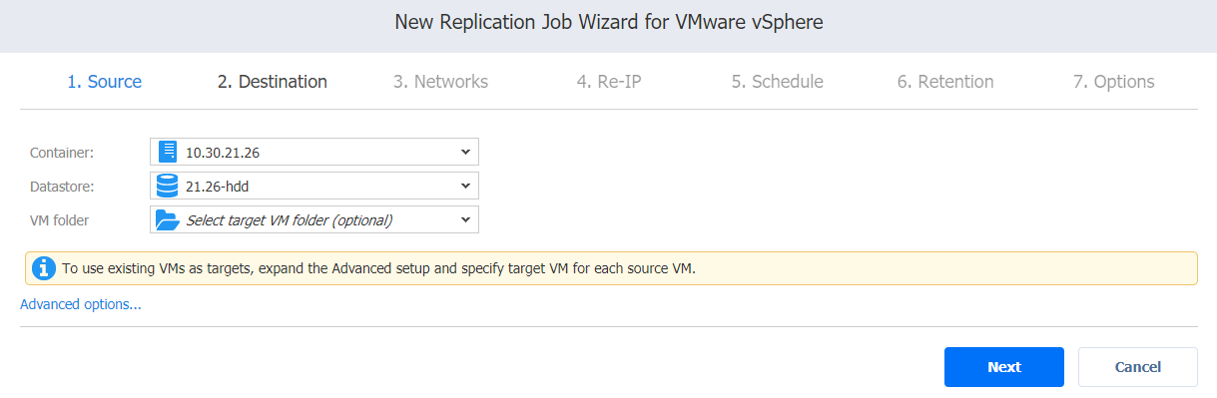Image resolution: width=1217 pixels, height=398 pixels.
Task: Open the Advanced options link
Action: pyautogui.click(x=81, y=304)
